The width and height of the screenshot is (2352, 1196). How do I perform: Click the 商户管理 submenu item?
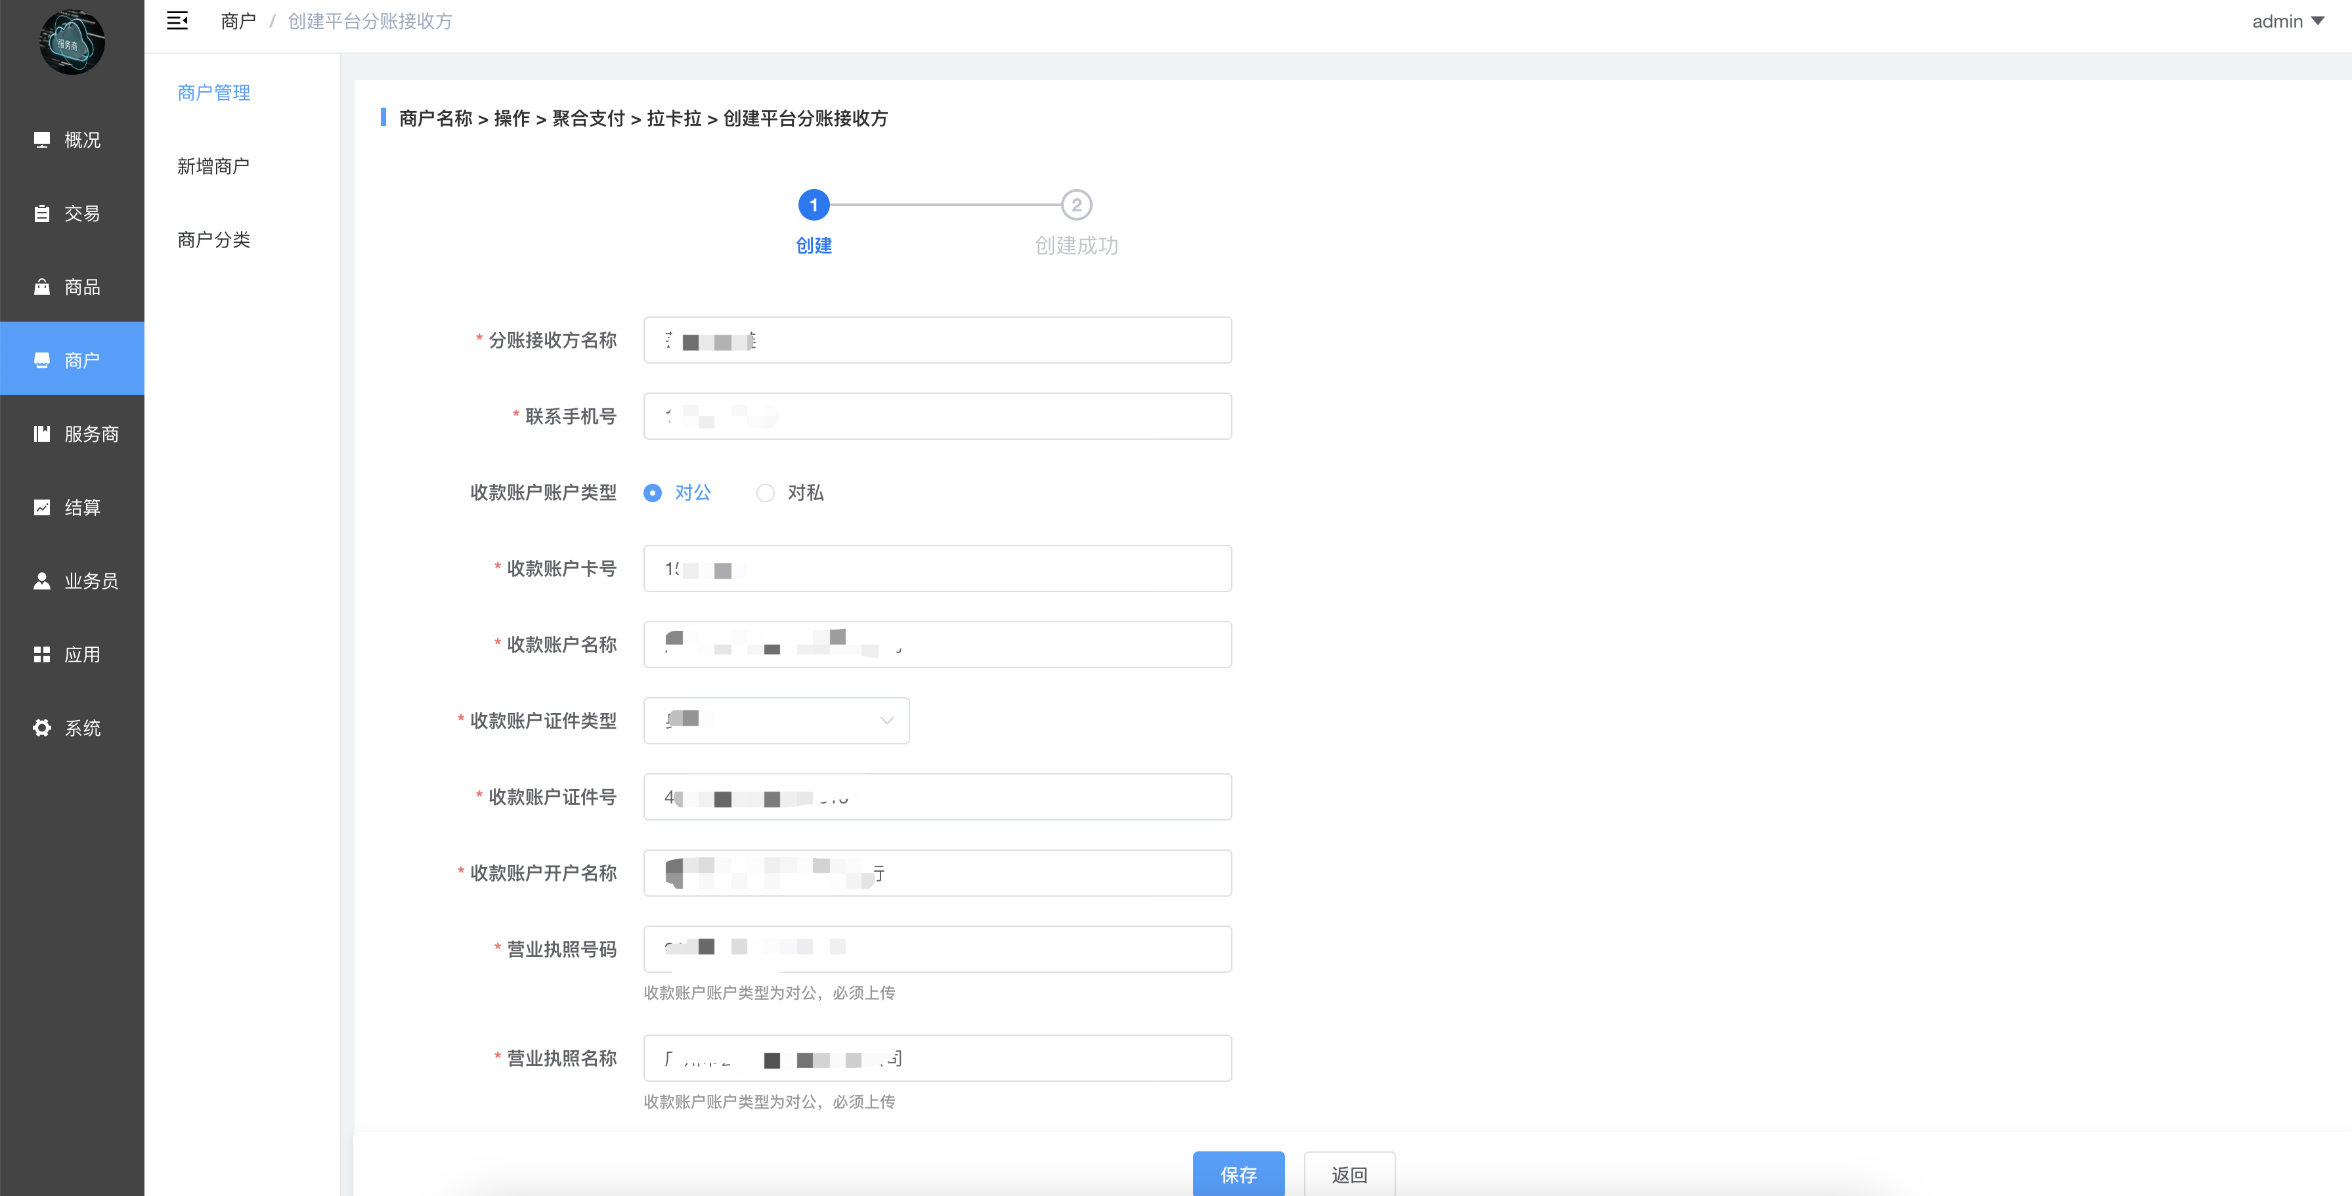[213, 92]
